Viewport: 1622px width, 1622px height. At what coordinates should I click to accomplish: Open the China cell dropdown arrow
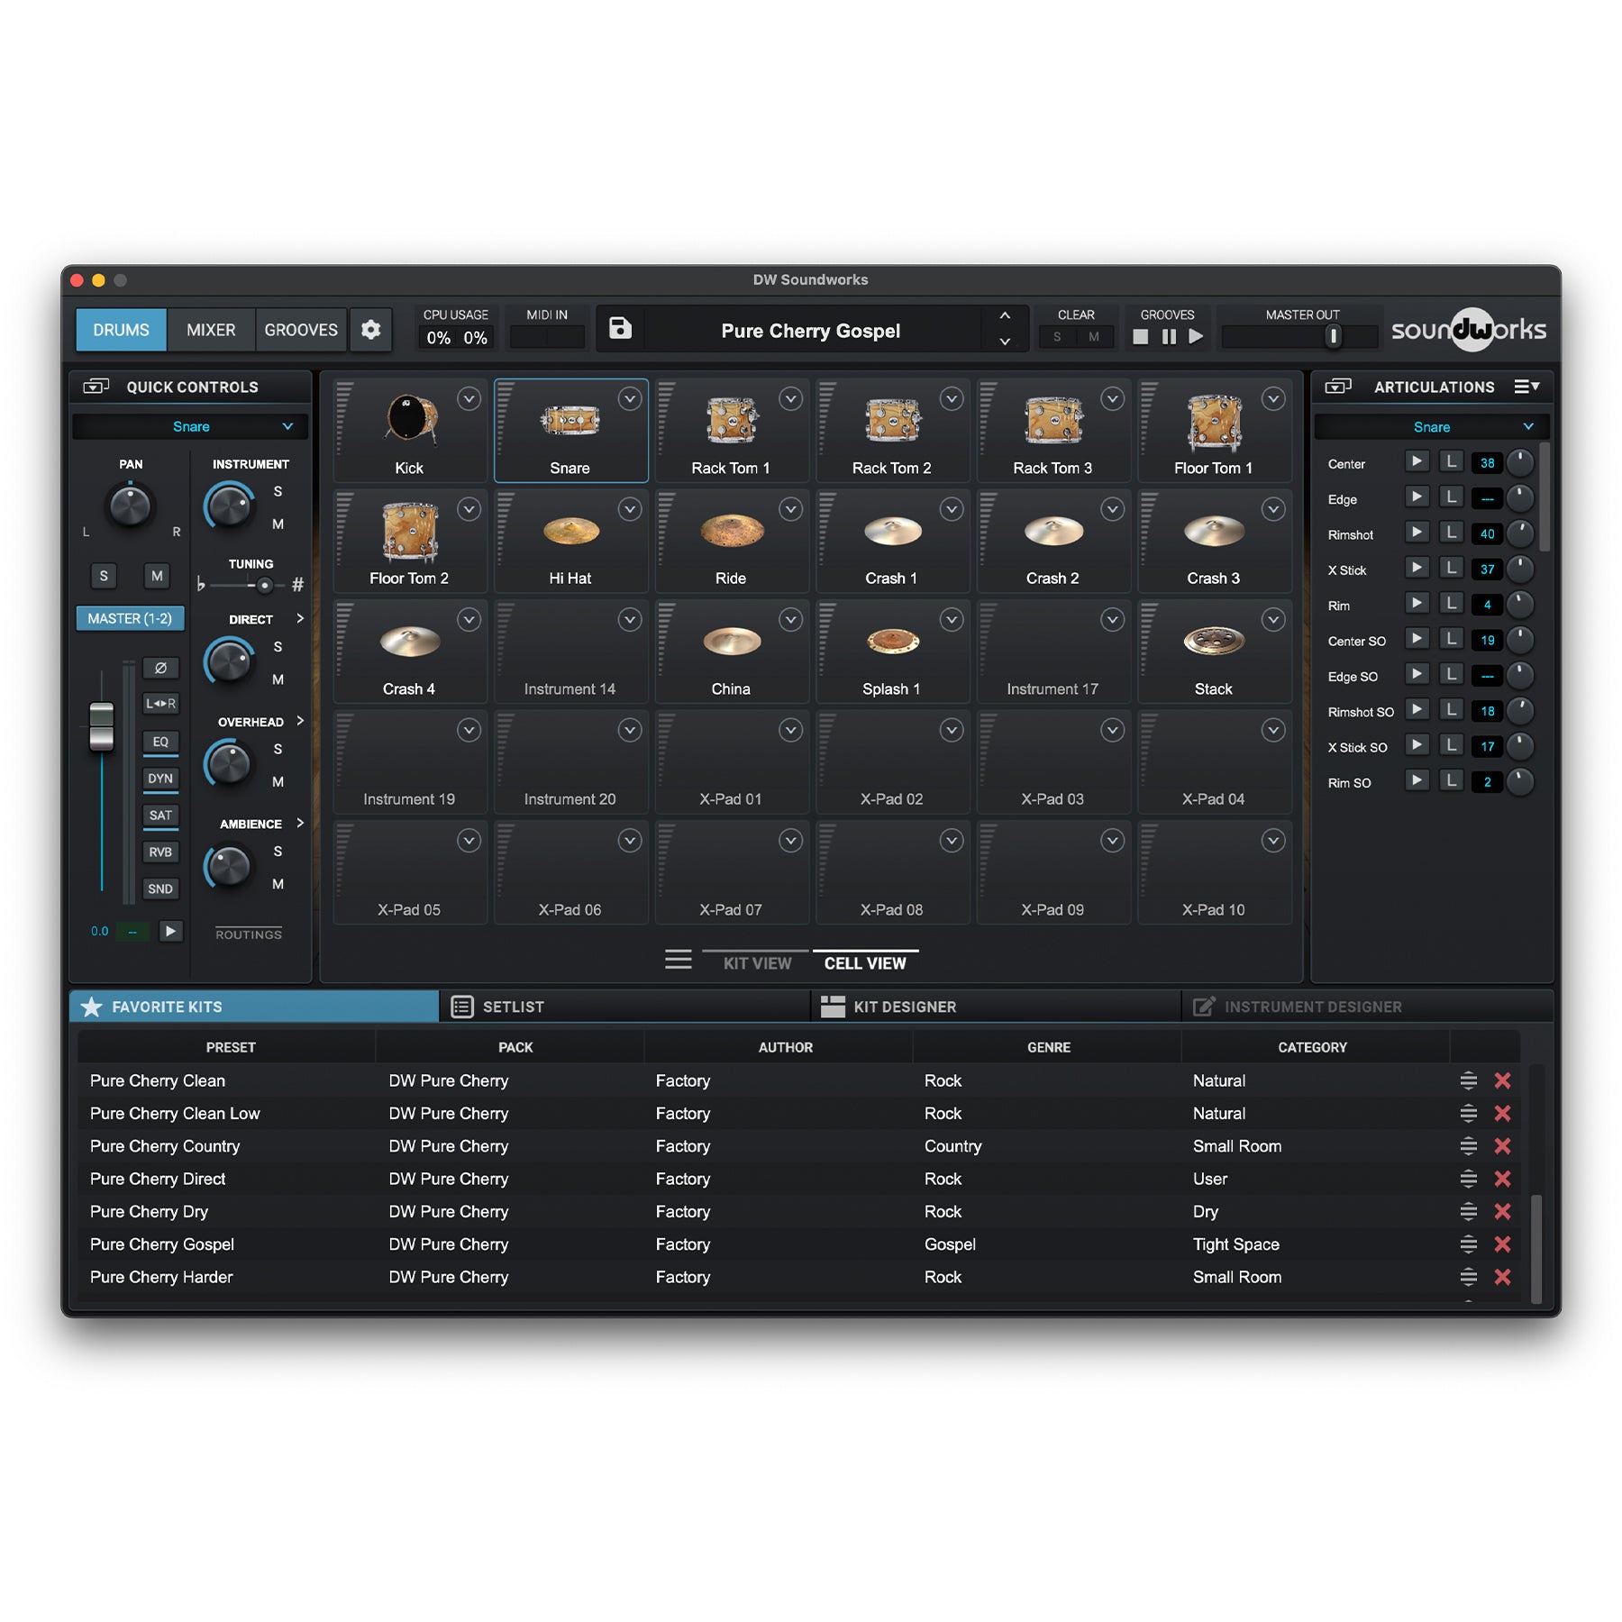(790, 620)
